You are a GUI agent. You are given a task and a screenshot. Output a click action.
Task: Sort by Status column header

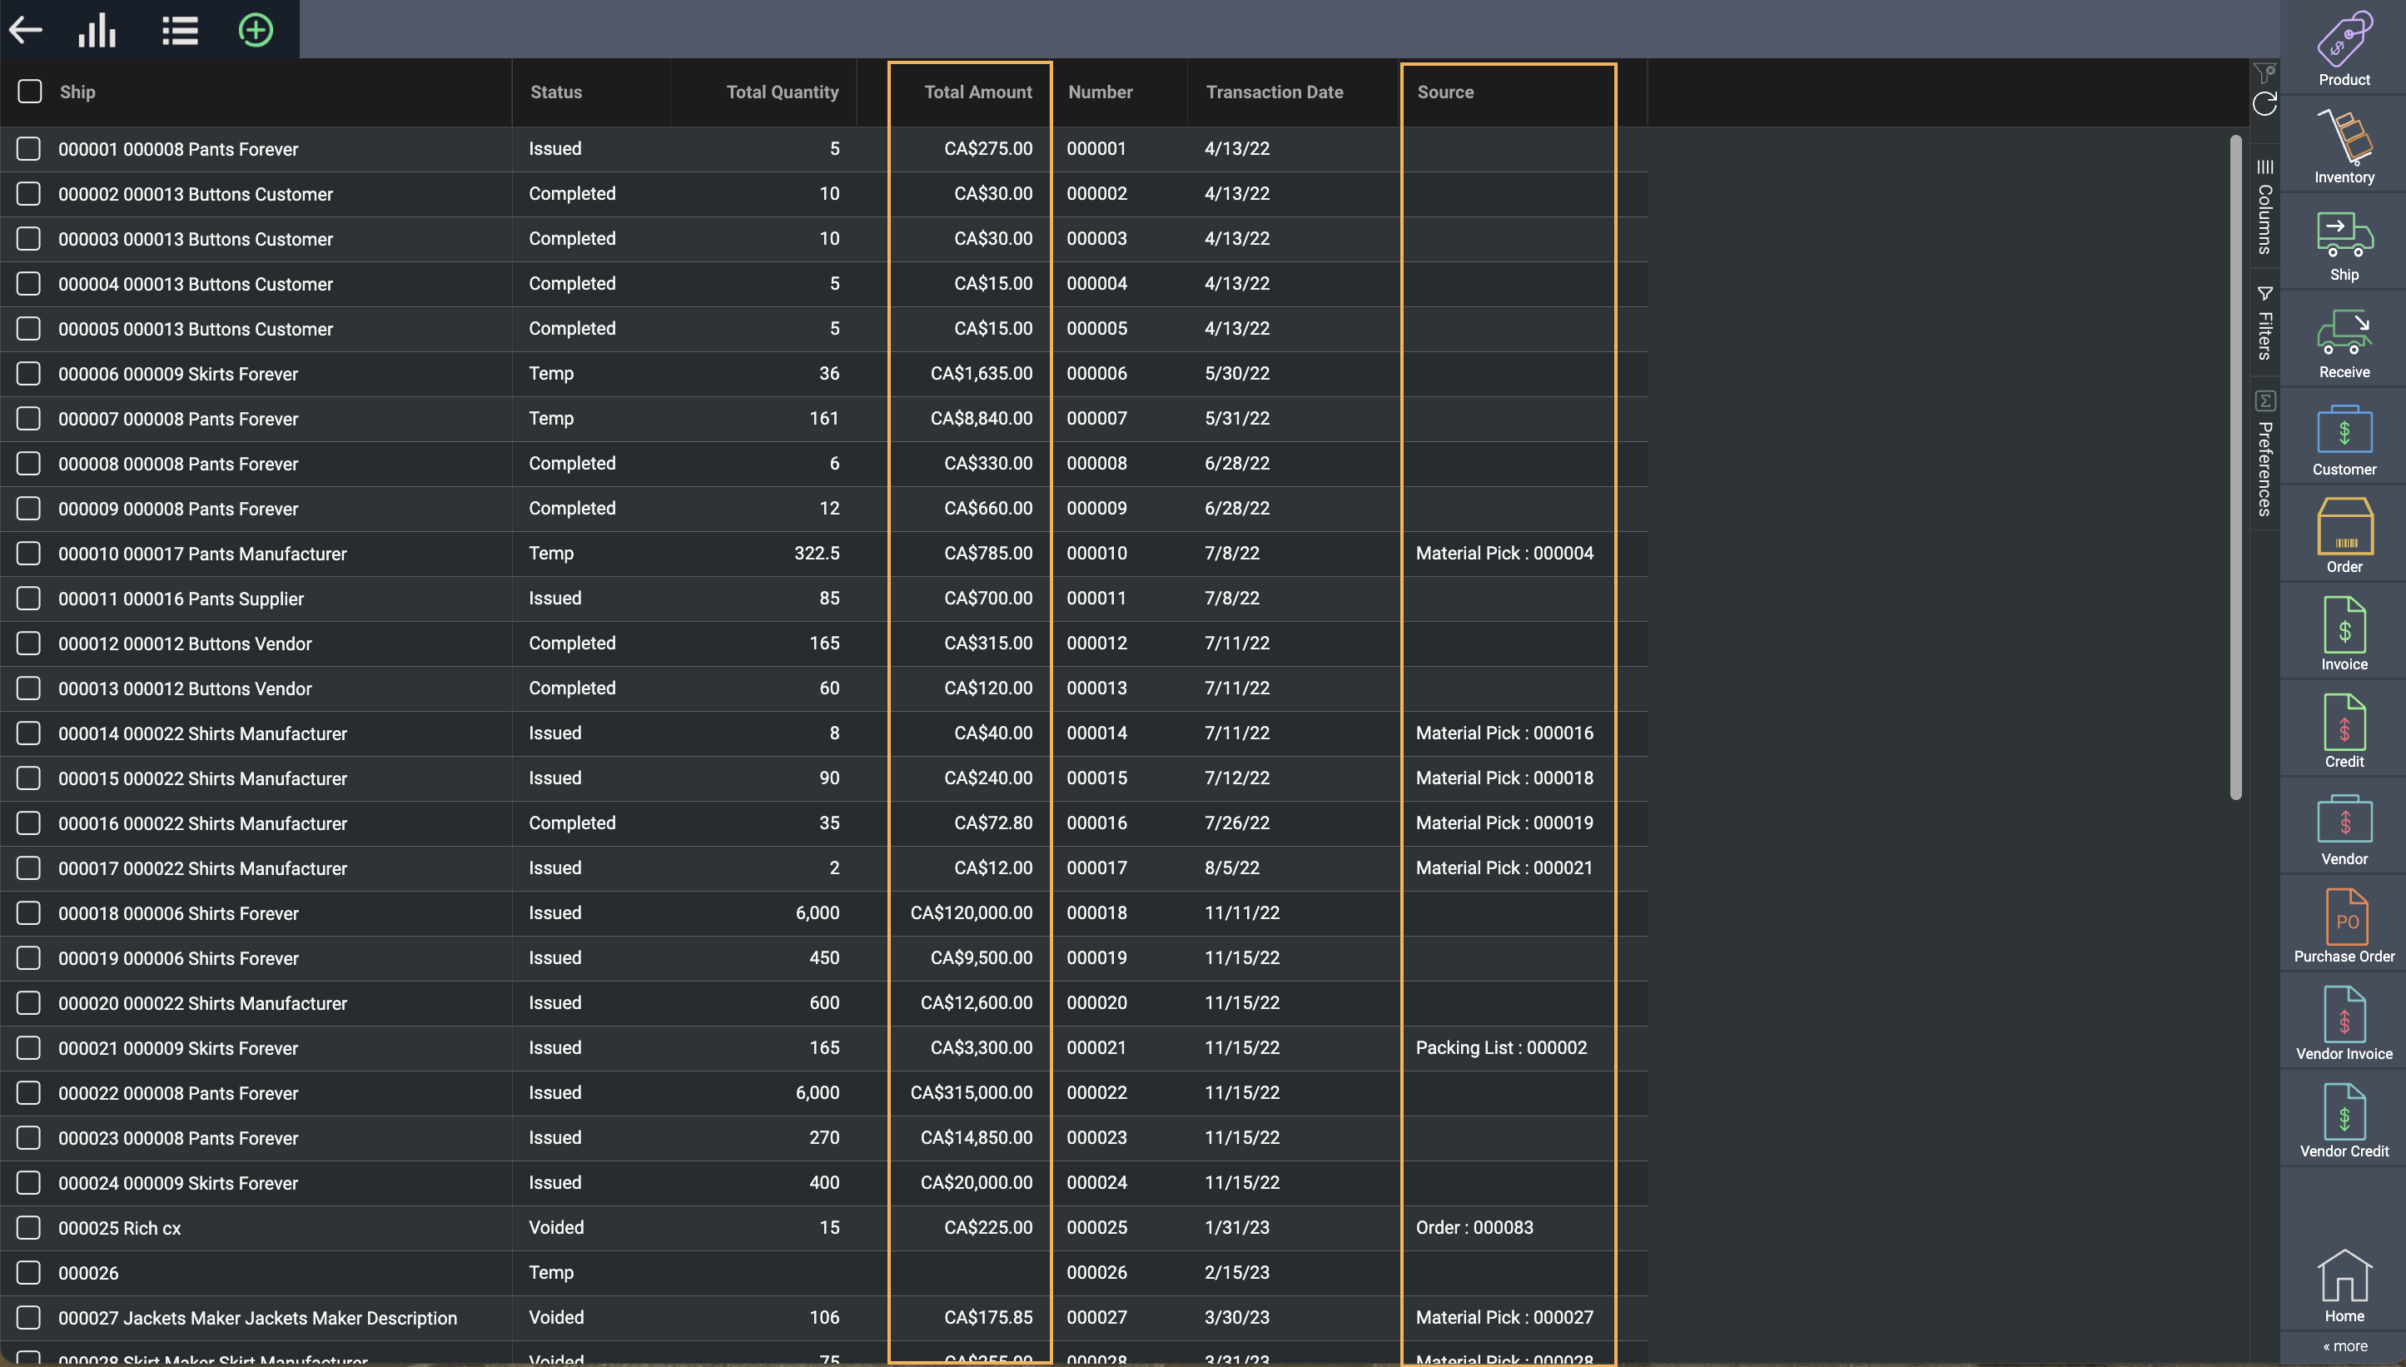tap(556, 92)
